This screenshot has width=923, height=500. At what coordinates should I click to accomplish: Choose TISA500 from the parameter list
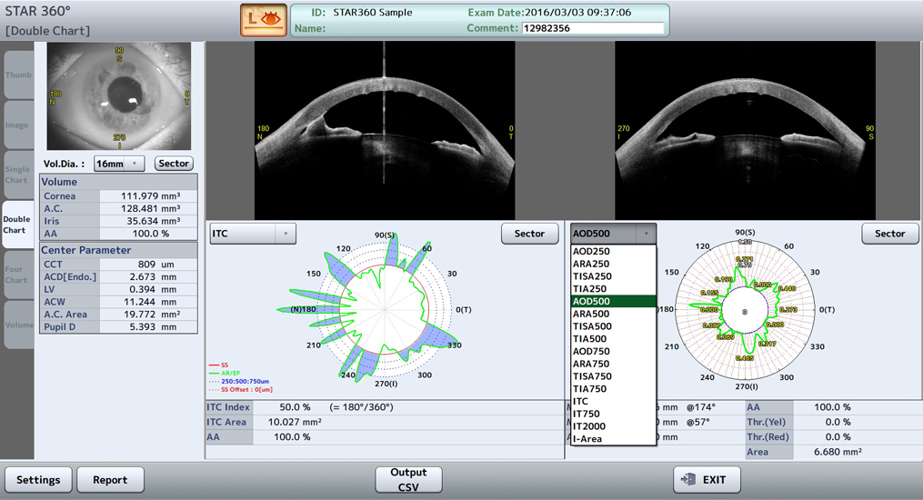coord(592,326)
